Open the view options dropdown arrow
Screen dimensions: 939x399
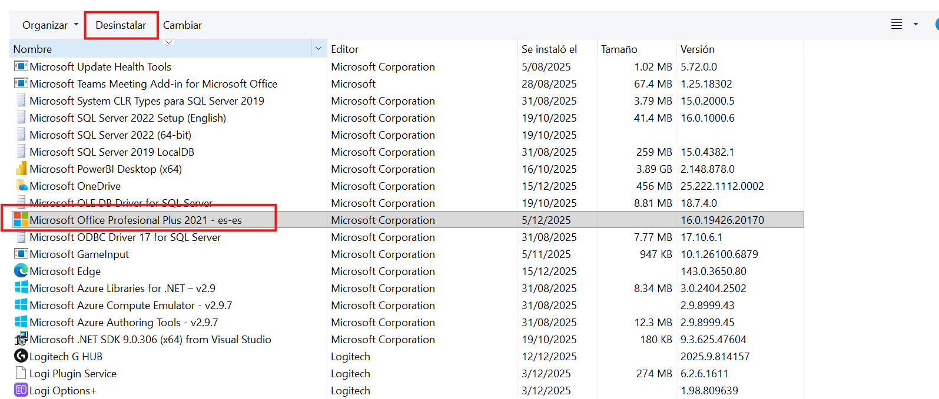(915, 25)
